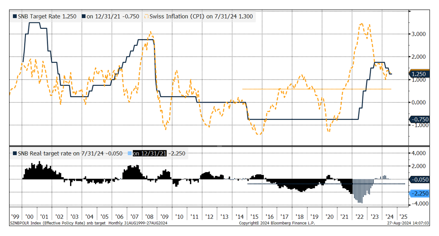The height and width of the screenshot is (236, 439).
Task: Click the SNB Target Rate legend swatch
Action: 15,17
